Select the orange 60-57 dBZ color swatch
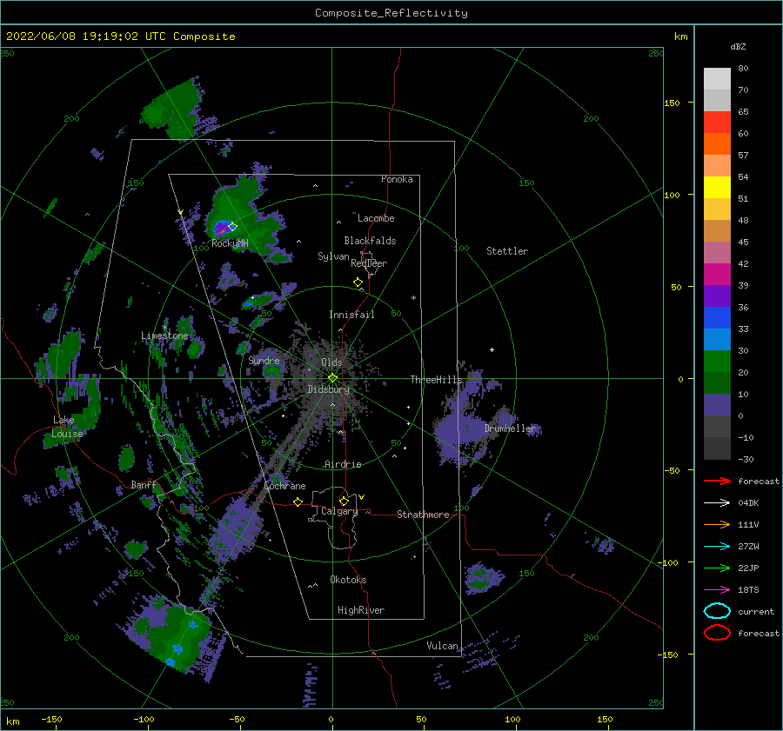This screenshot has height=731, width=783. (717, 144)
